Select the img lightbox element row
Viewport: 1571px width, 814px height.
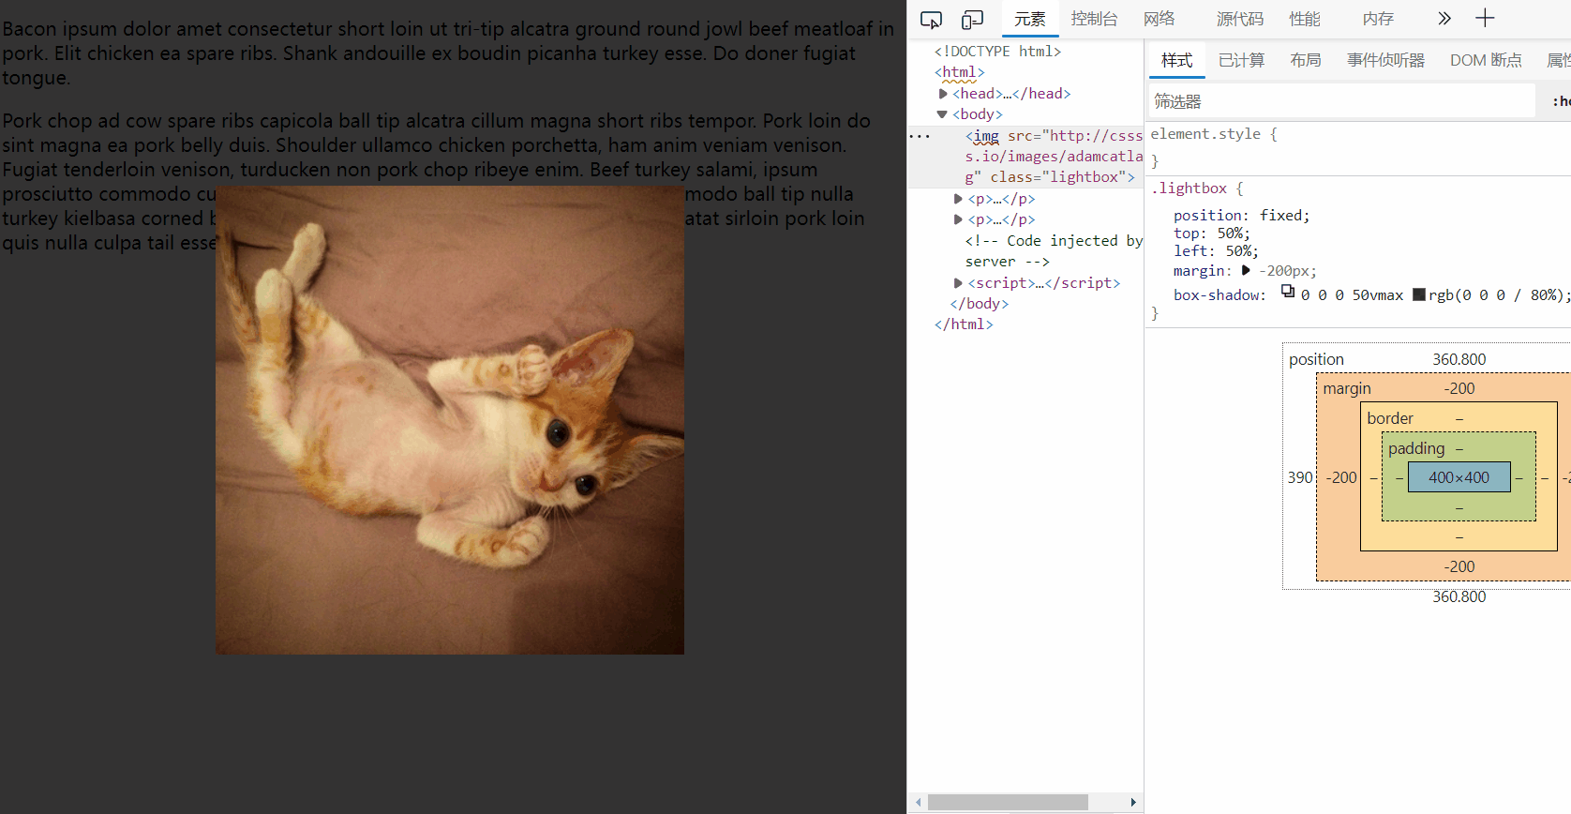pyautogui.click(x=1025, y=157)
